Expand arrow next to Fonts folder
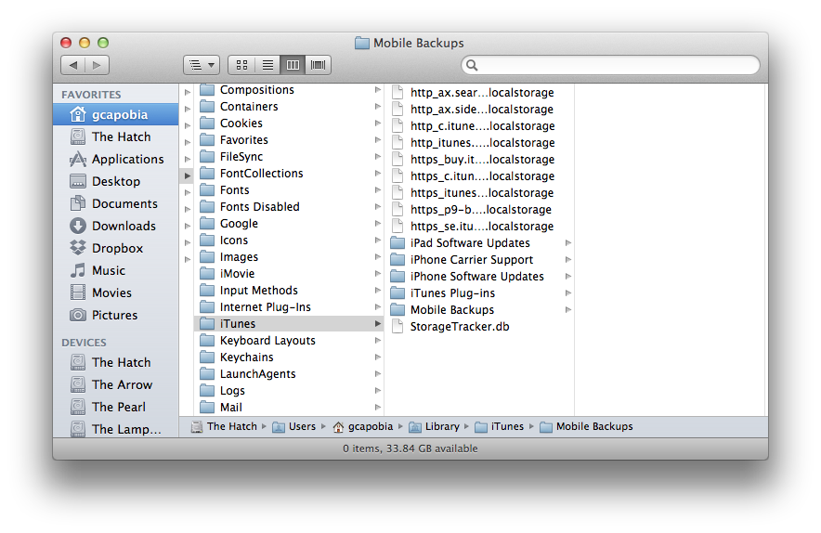The image size is (821, 533). tap(377, 190)
